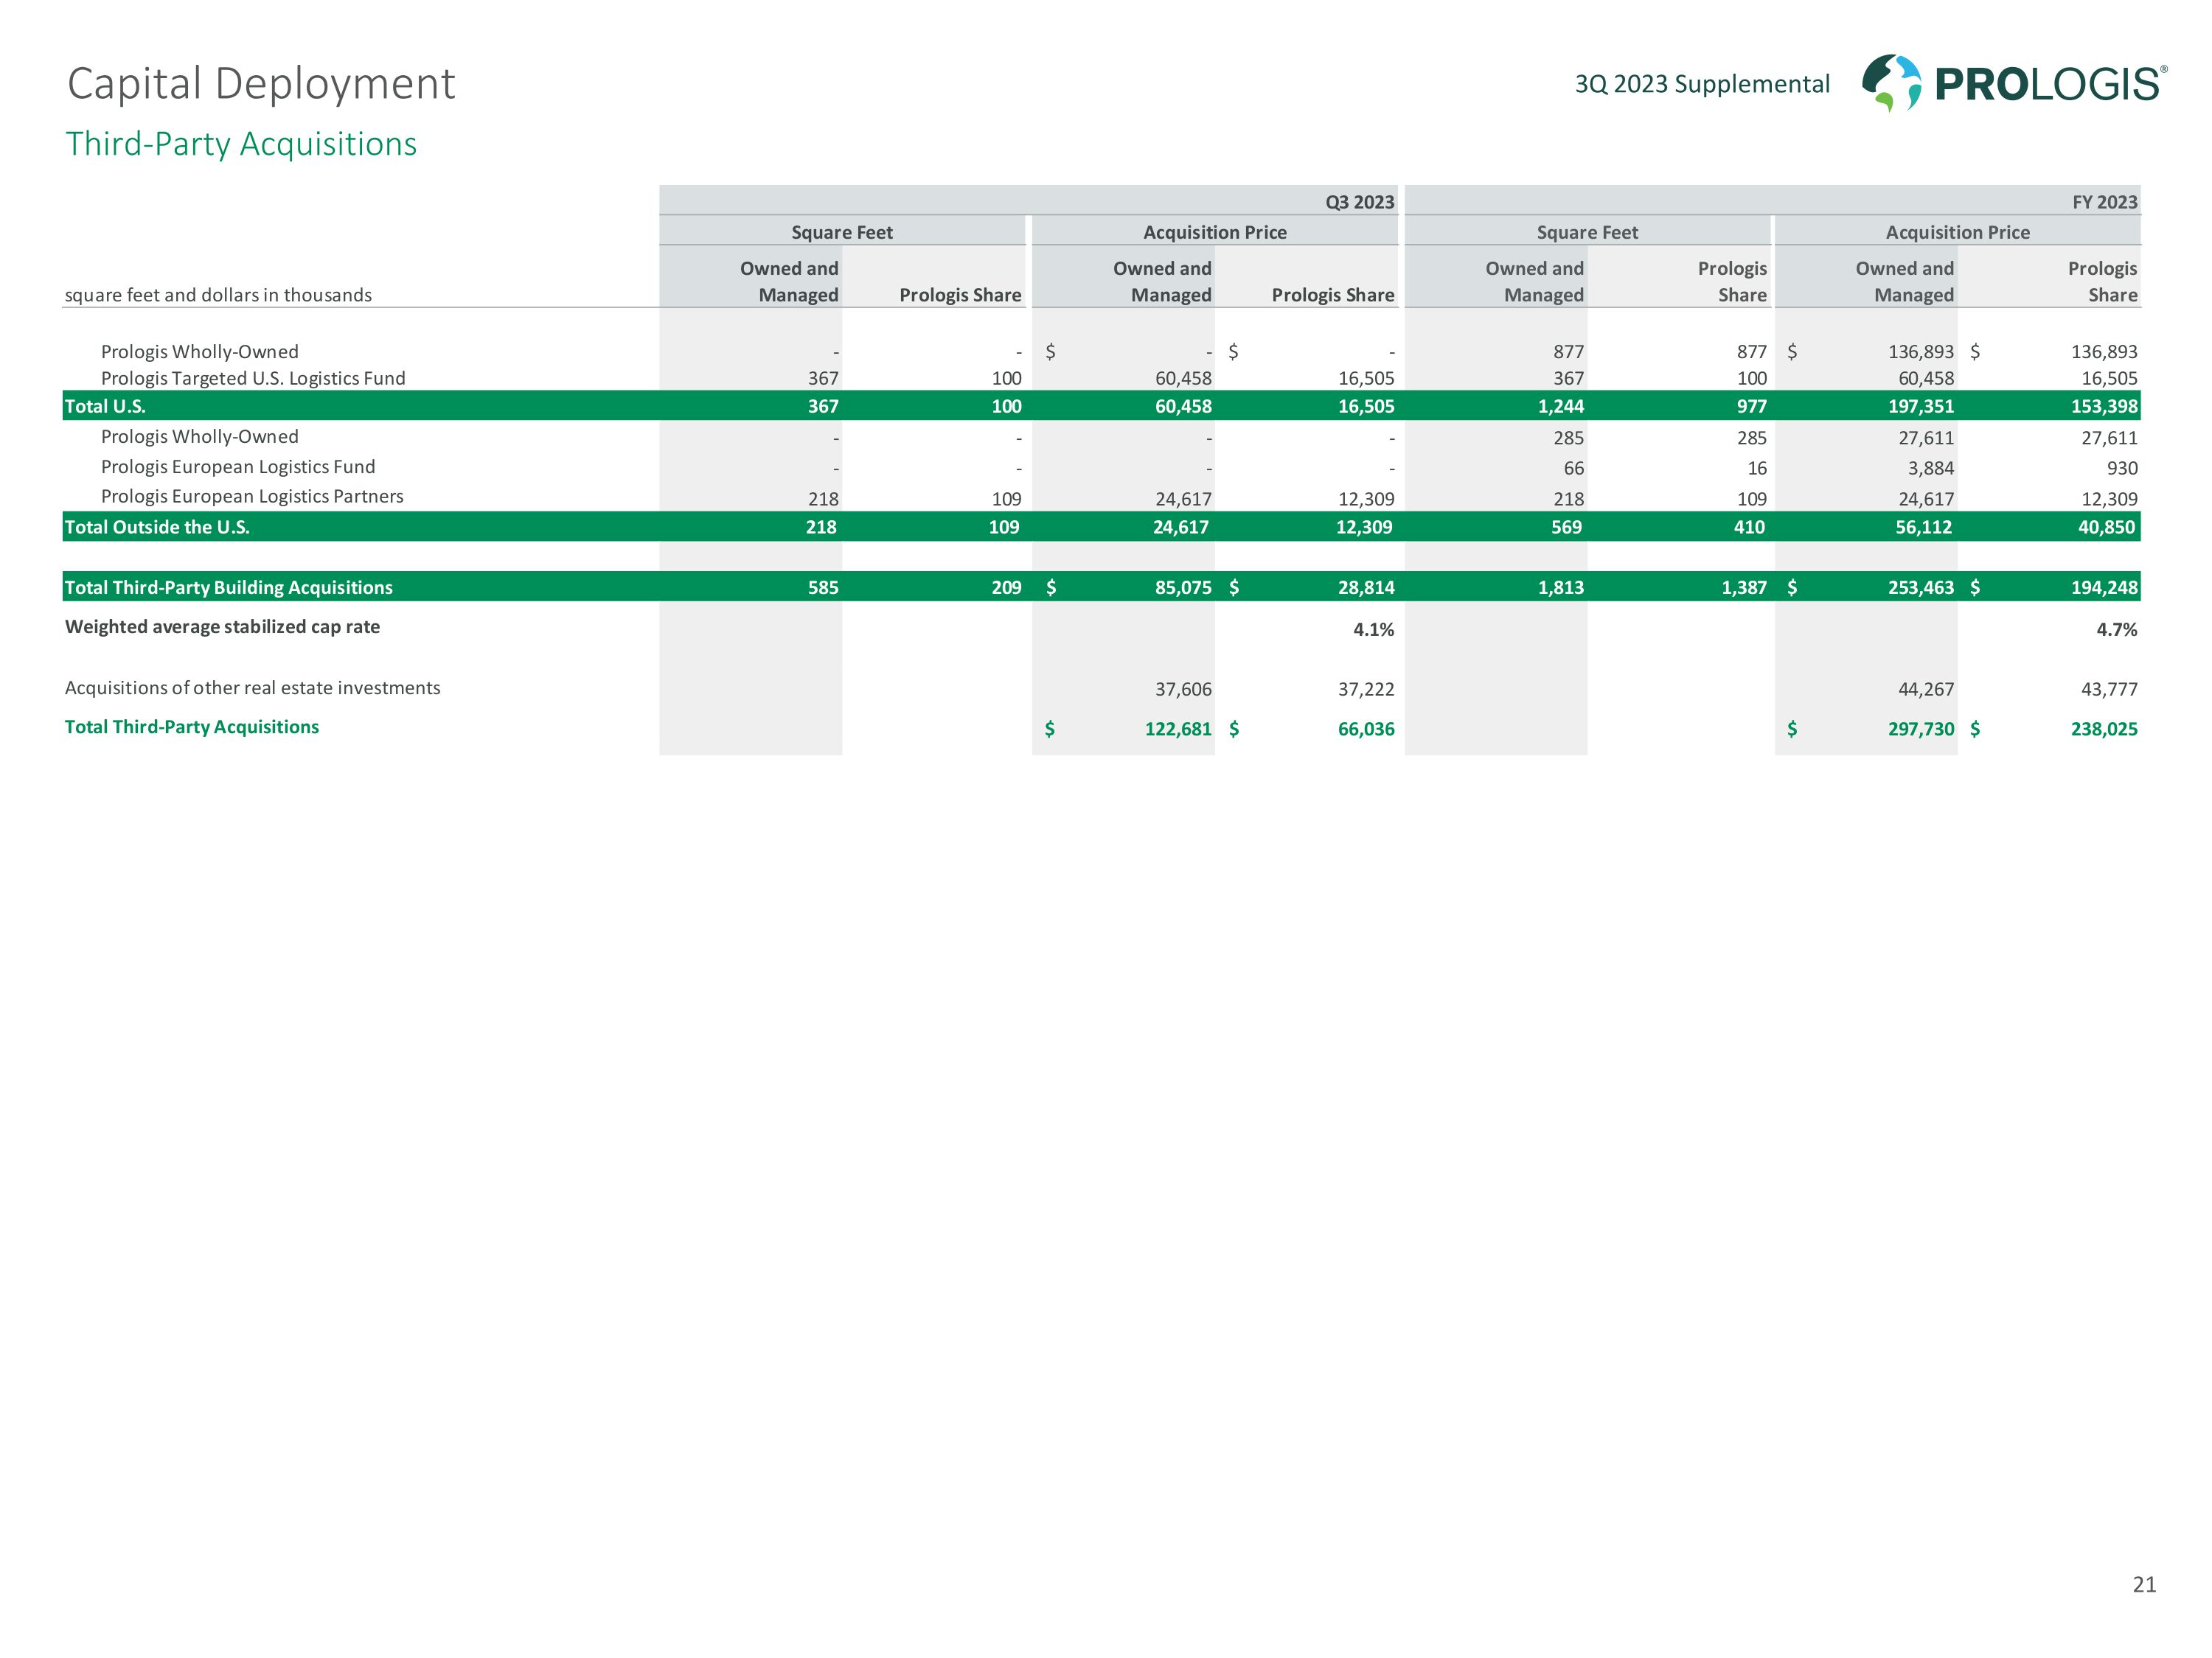This screenshot has height=1658, width=2212.
Task: Click the 253,463 FY owned and managed total
Action: (1920, 587)
